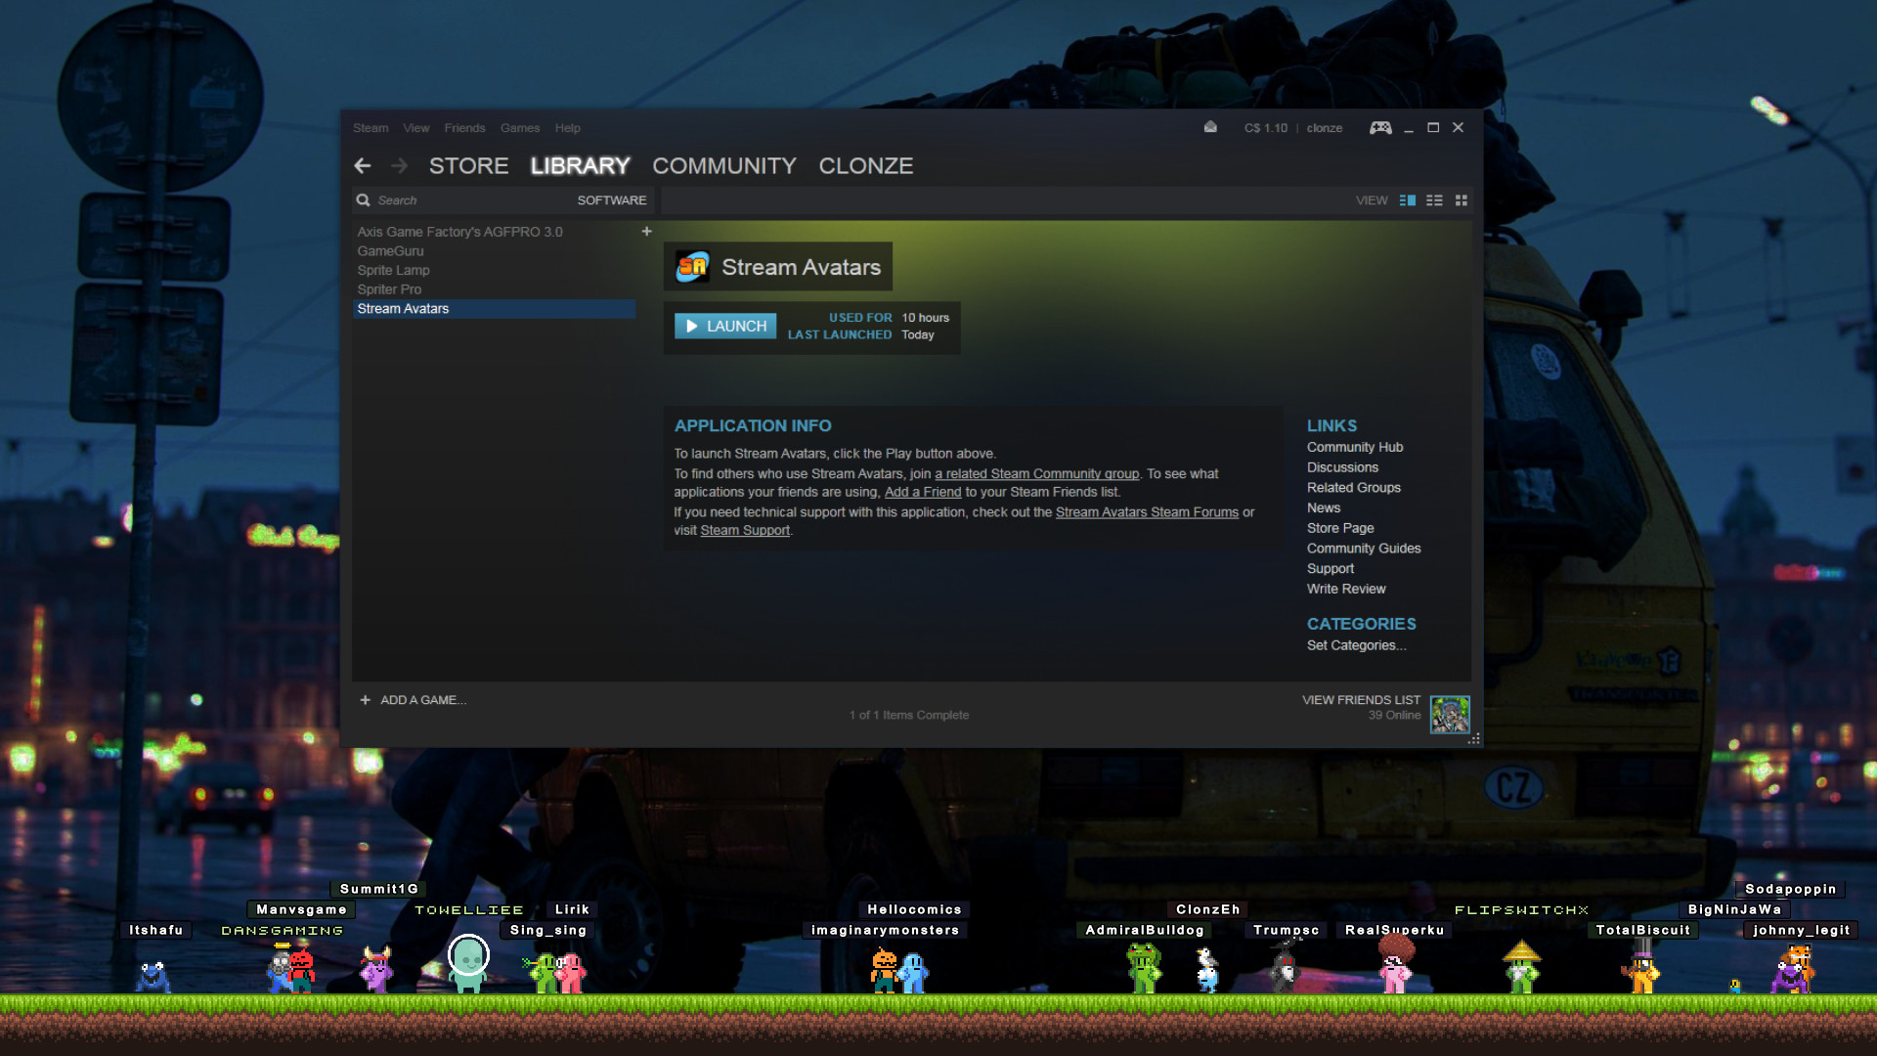
Task: Expand the Software library category
Action: pyautogui.click(x=611, y=199)
